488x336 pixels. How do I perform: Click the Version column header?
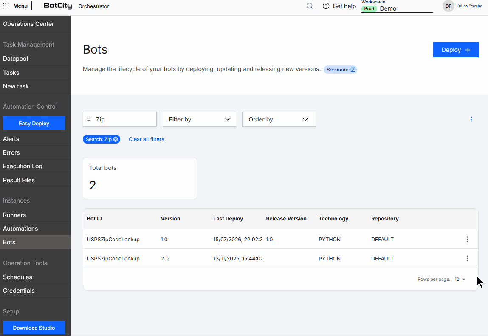tap(170, 219)
